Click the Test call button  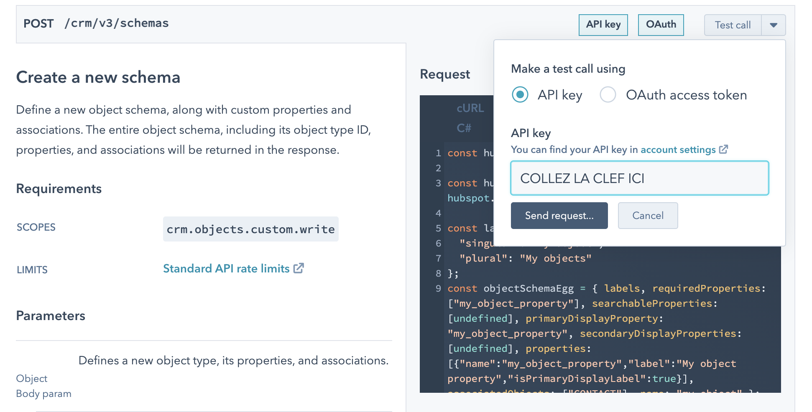732,25
